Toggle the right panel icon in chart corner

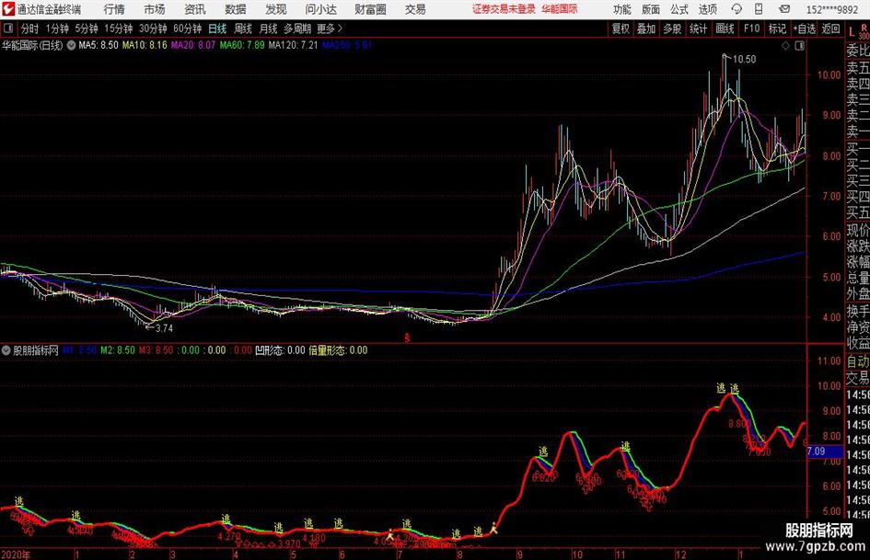(x=799, y=46)
